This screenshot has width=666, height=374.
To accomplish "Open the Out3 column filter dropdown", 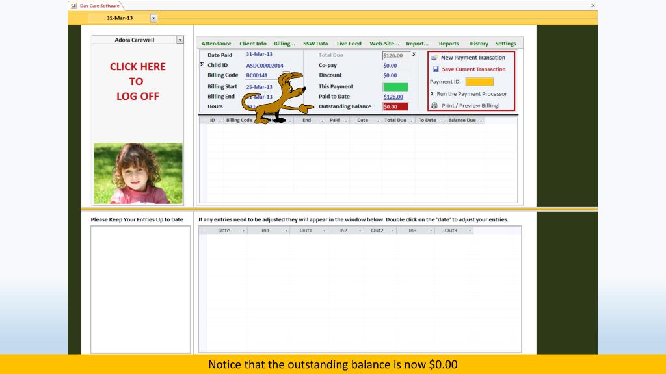I will pos(470,231).
